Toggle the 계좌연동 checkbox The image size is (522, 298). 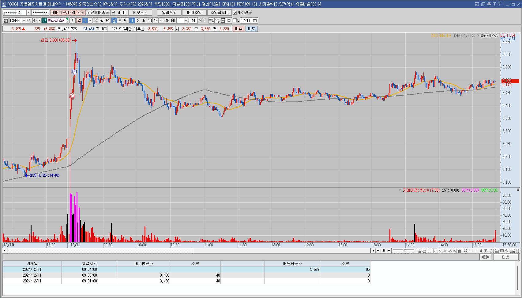coord(235,13)
